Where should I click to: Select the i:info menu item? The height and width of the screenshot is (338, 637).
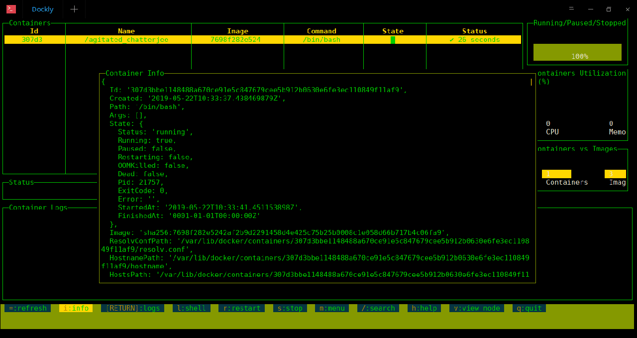[x=76, y=308]
